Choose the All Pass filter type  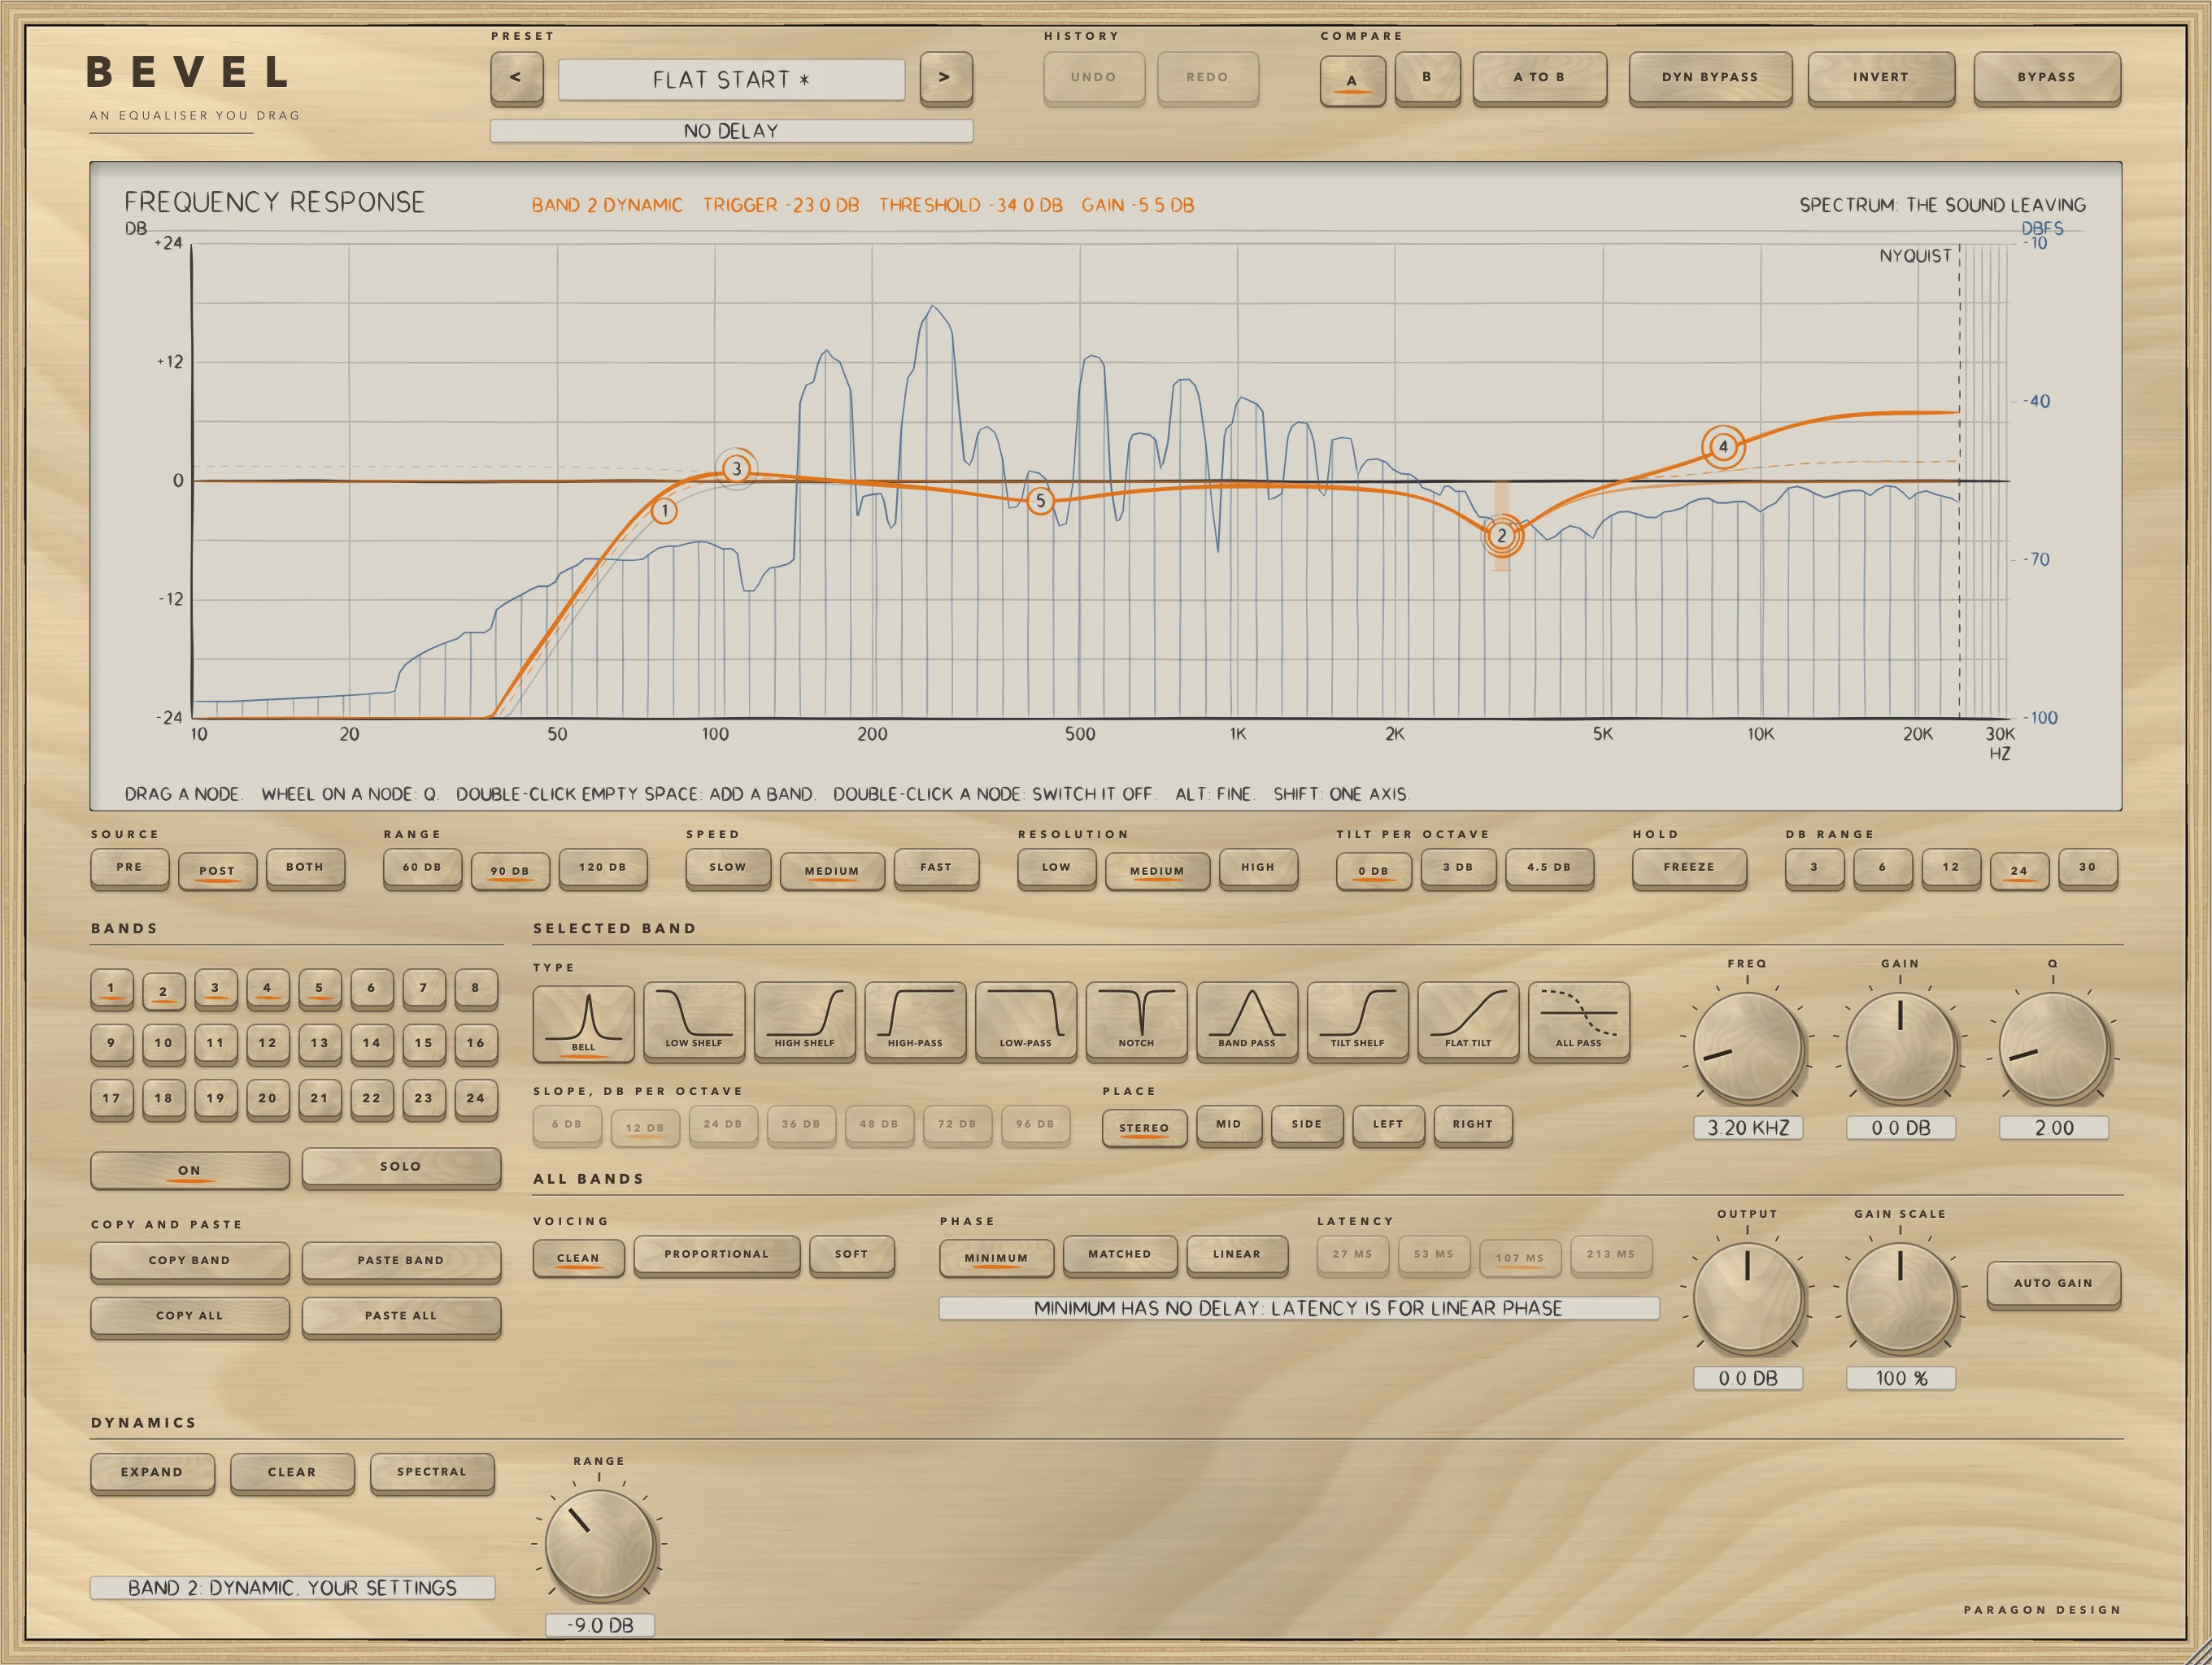1578,1021
